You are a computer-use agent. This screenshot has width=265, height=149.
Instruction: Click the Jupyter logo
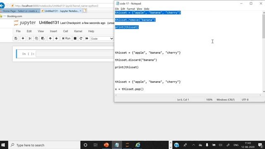tap(25, 23)
